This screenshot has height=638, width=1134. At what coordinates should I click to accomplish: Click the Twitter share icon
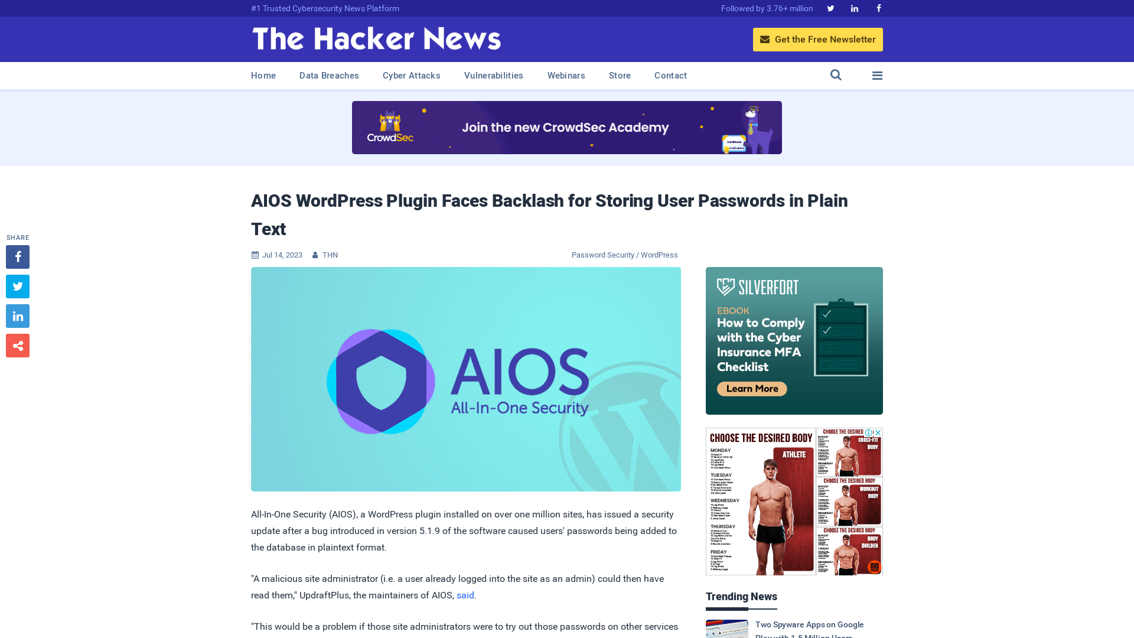17,286
